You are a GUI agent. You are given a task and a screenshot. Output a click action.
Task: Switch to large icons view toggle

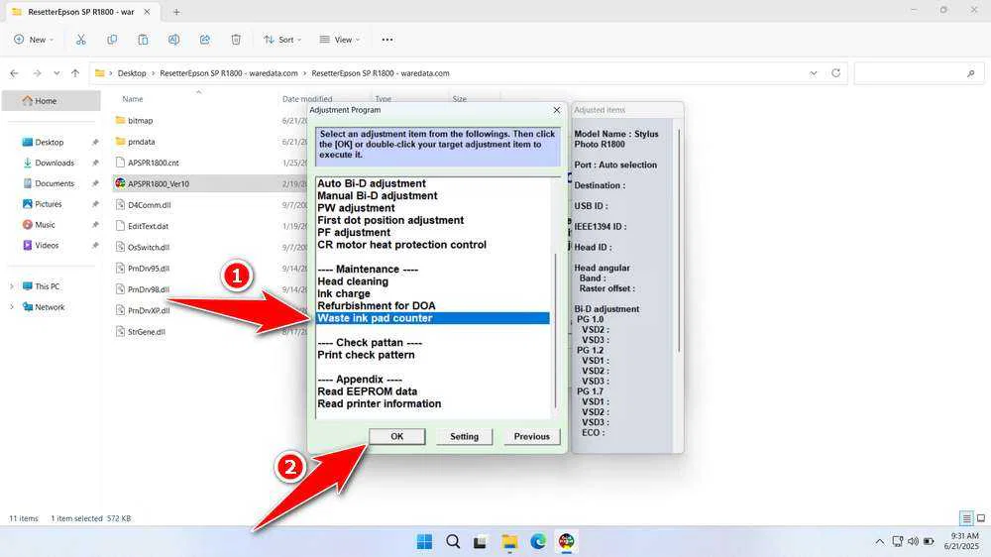[980, 518]
